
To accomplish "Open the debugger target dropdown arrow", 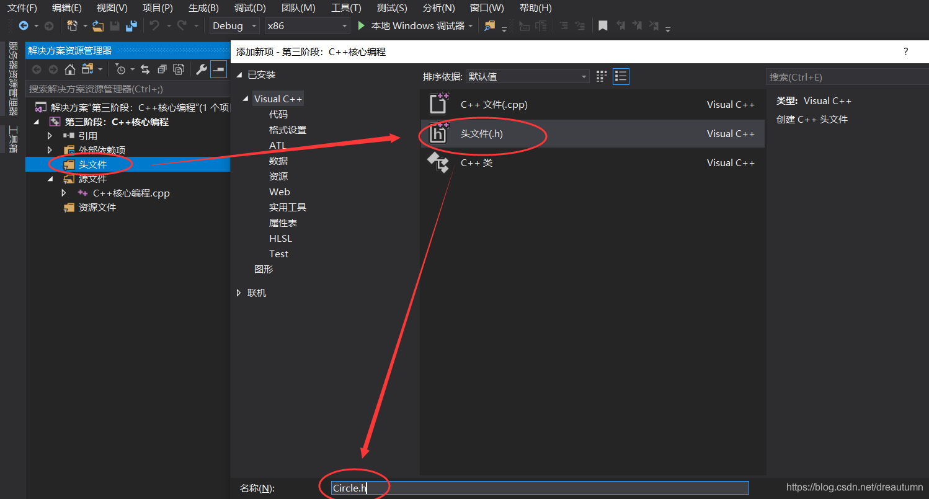I will point(471,25).
